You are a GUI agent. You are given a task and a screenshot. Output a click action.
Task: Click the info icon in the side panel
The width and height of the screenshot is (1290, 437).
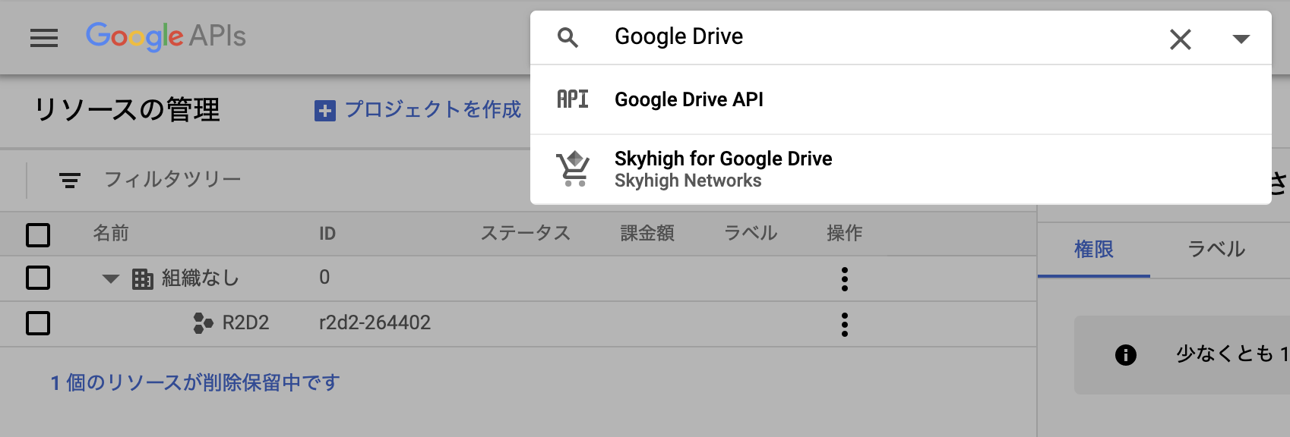(1126, 354)
